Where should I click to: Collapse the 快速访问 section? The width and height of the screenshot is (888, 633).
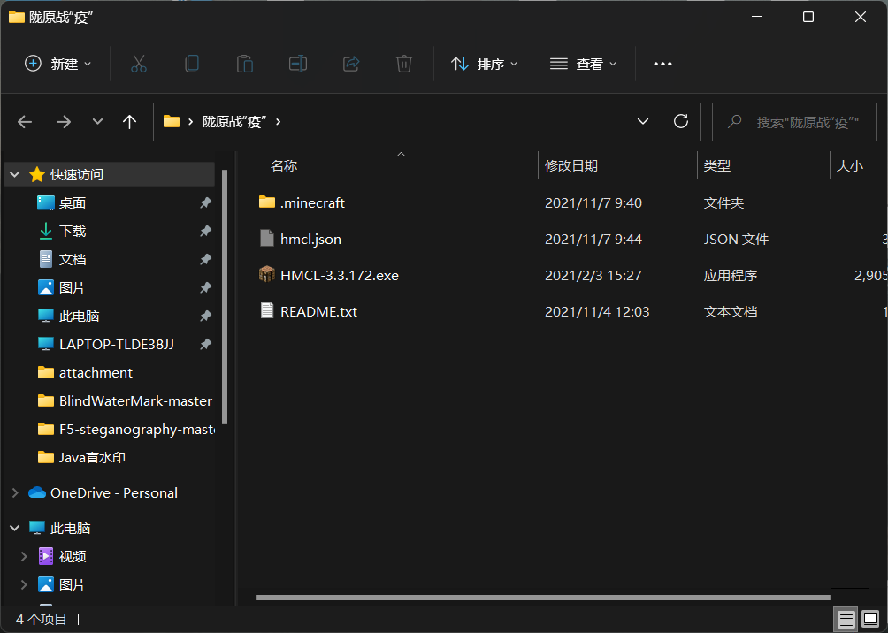pos(15,174)
